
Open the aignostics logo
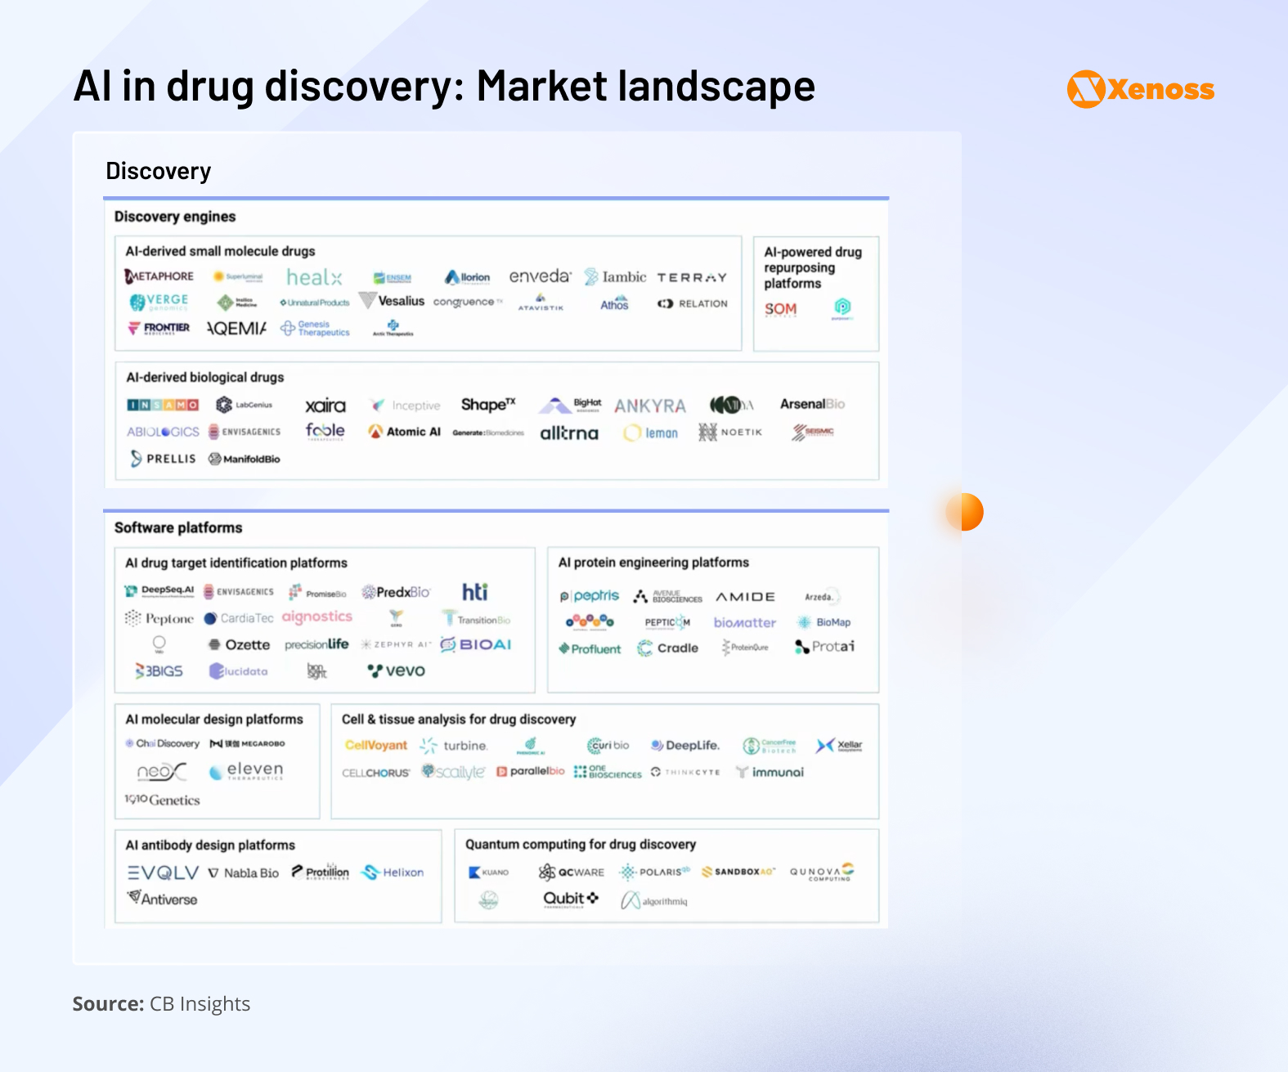[317, 617]
